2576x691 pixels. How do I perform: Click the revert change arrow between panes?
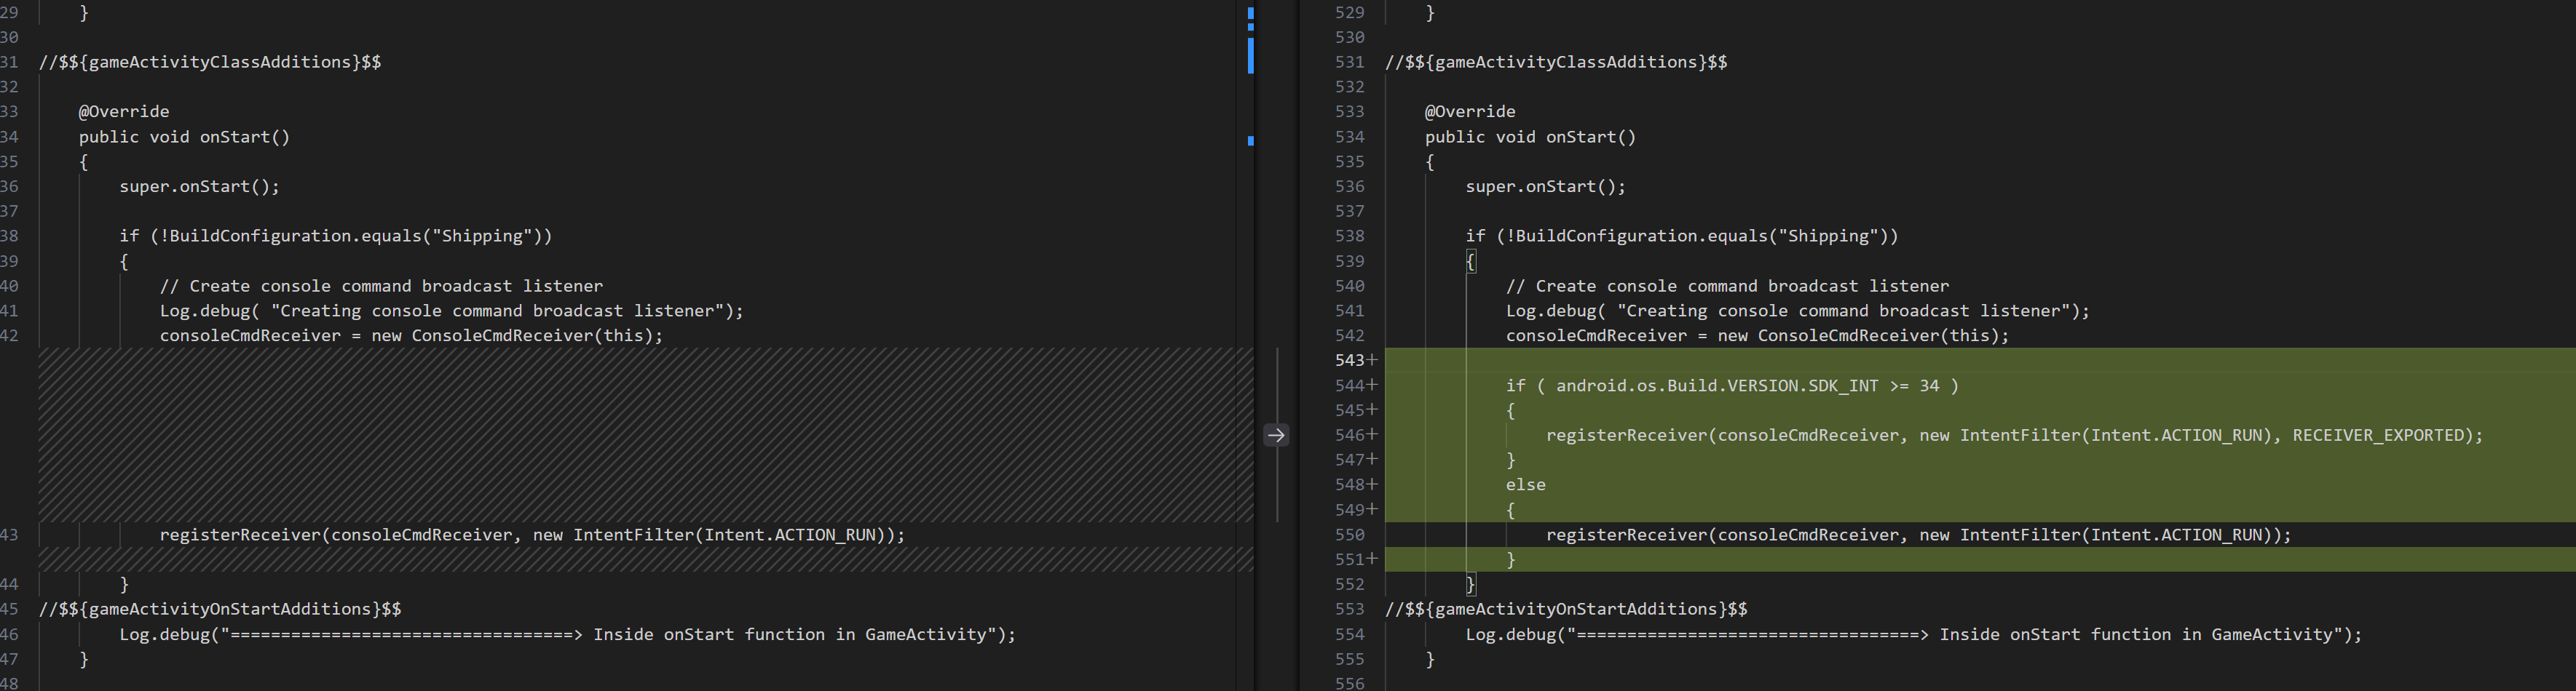click(1276, 434)
